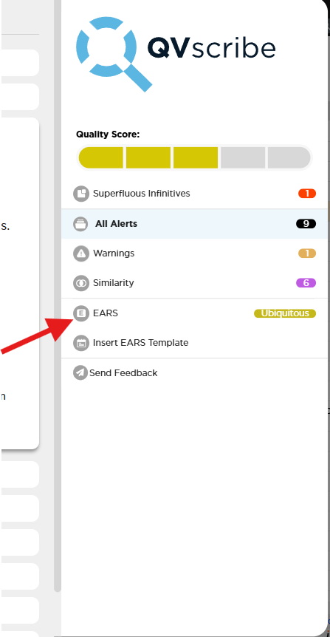
Task: Click the red badge showing 1
Action: point(307,194)
